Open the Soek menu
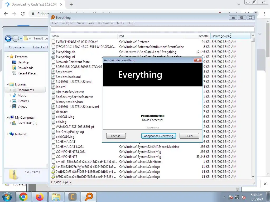270x202 pixels. 91,23
